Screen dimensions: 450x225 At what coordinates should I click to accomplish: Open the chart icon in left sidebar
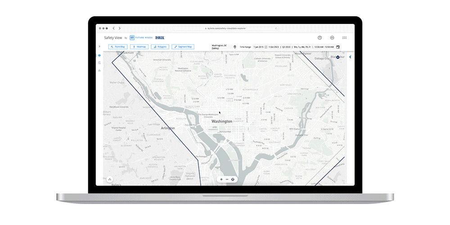(x=99, y=70)
